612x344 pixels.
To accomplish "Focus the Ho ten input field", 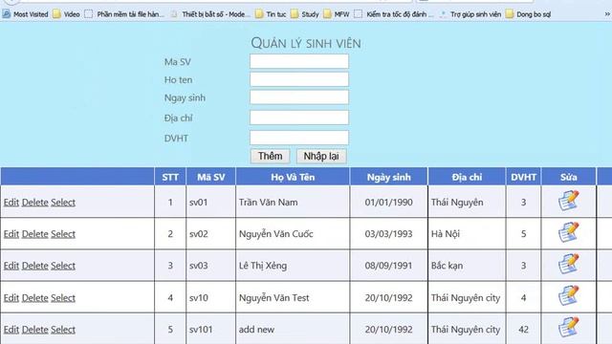I will (x=299, y=79).
